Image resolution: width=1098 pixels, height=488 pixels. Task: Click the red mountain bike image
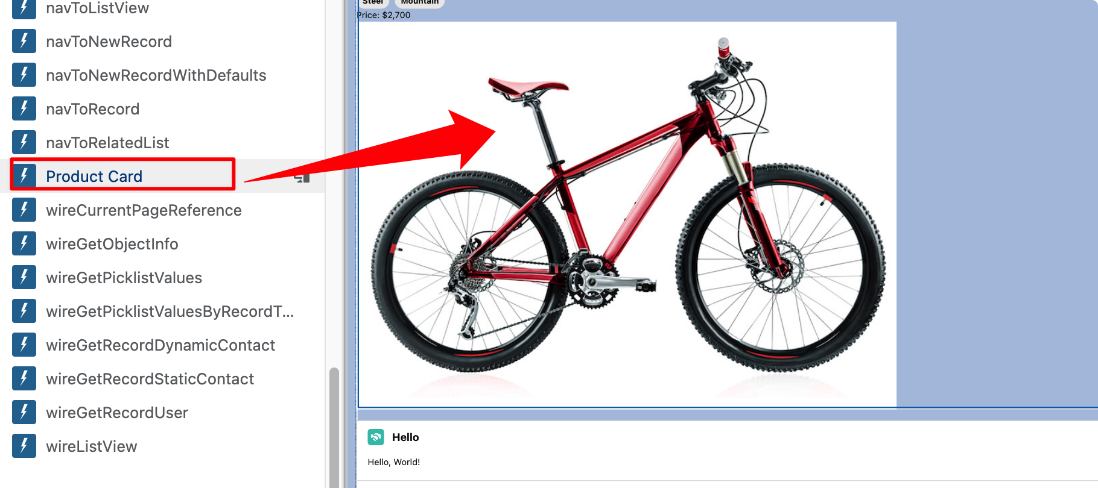(627, 214)
